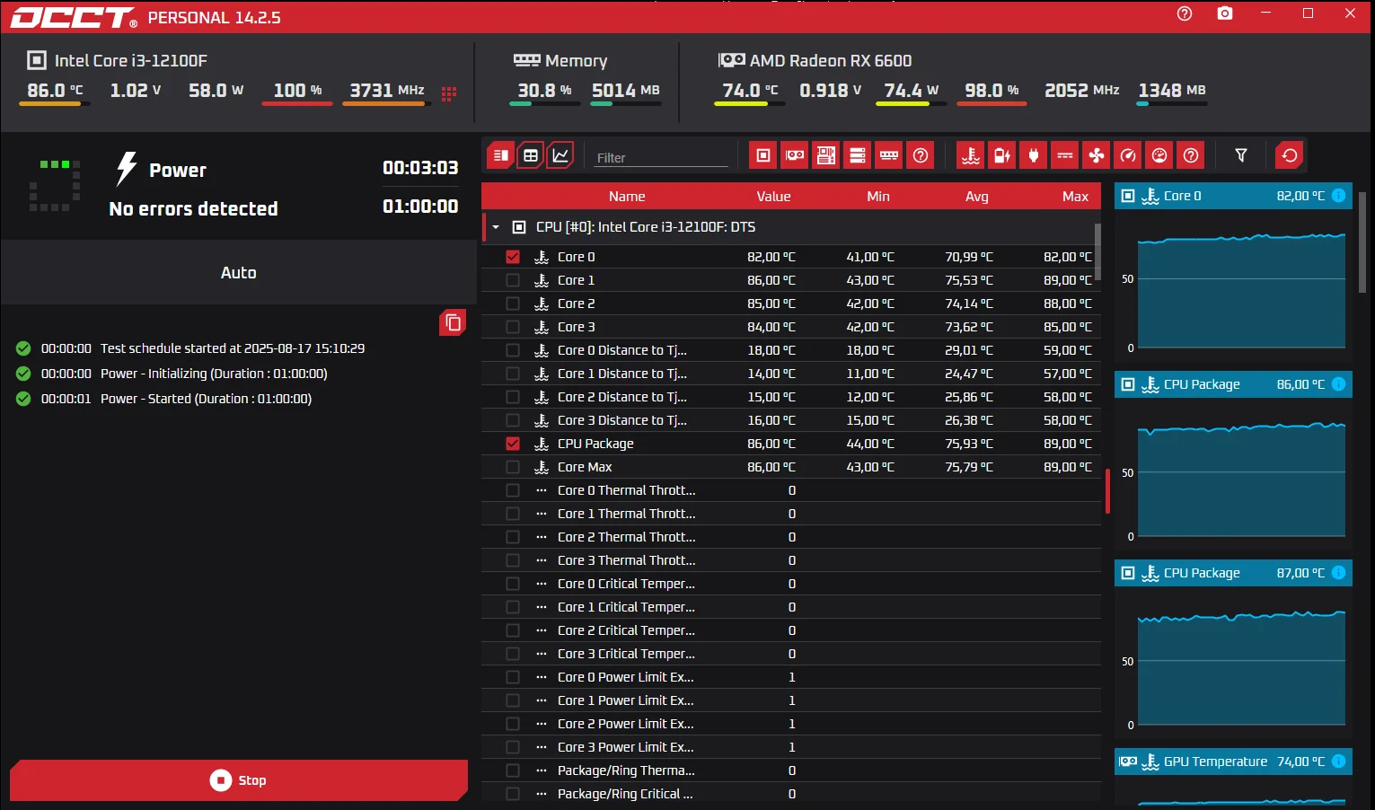The height and width of the screenshot is (810, 1375).
Task: Collapse the CPU [#0] Intel Core i3-12100F group
Action: (x=496, y=227)
